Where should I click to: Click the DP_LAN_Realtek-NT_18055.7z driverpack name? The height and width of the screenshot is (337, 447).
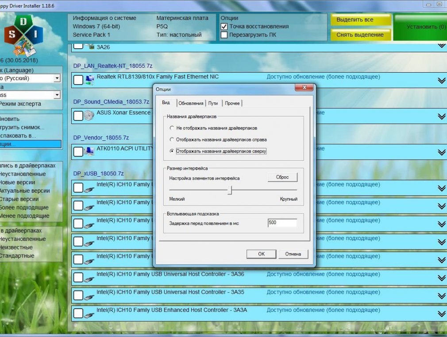(x=112, y=66)
